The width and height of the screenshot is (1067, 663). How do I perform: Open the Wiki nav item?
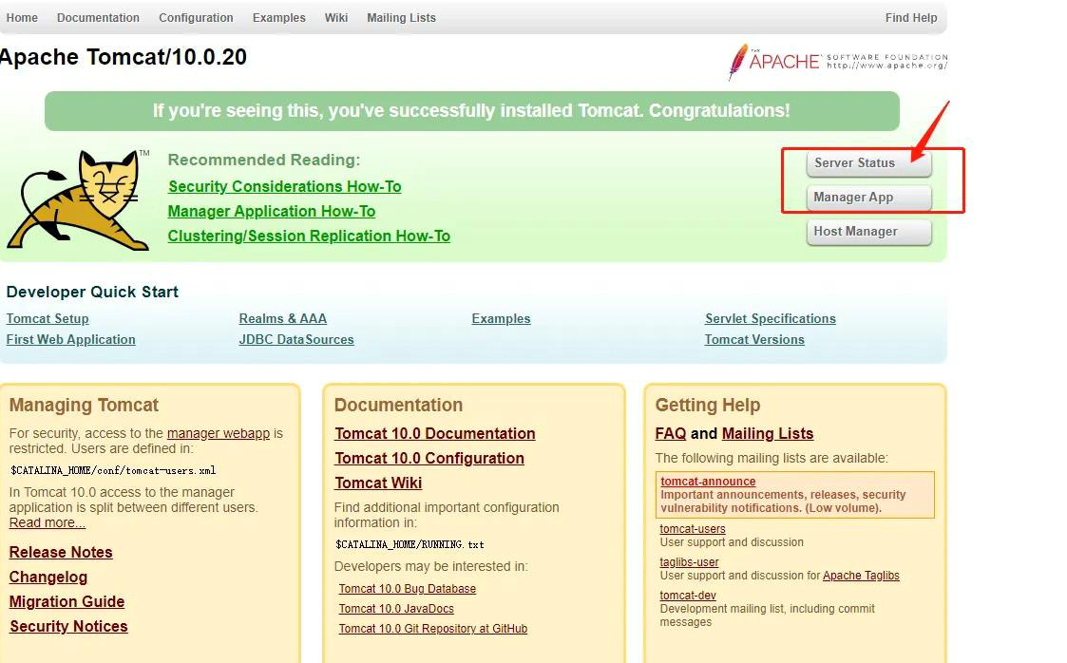click(336, 18)
